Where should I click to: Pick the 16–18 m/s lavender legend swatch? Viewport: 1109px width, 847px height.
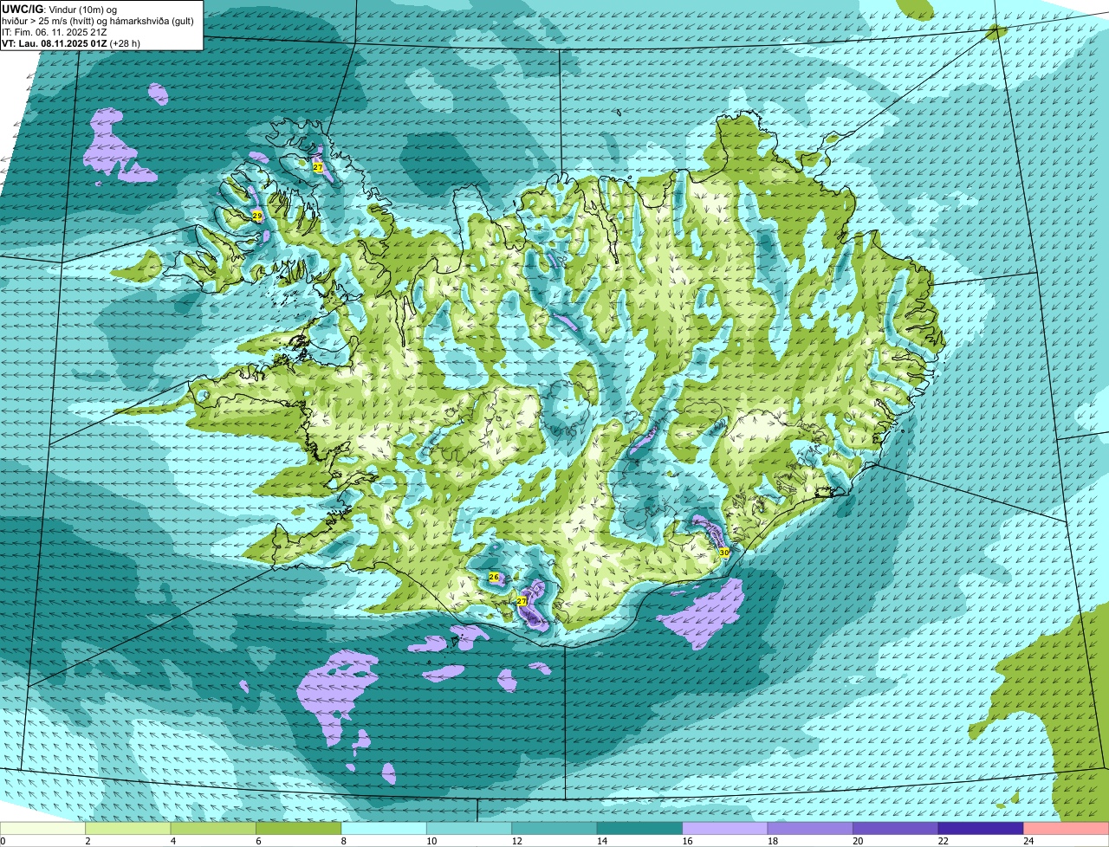tap(725, 829)
